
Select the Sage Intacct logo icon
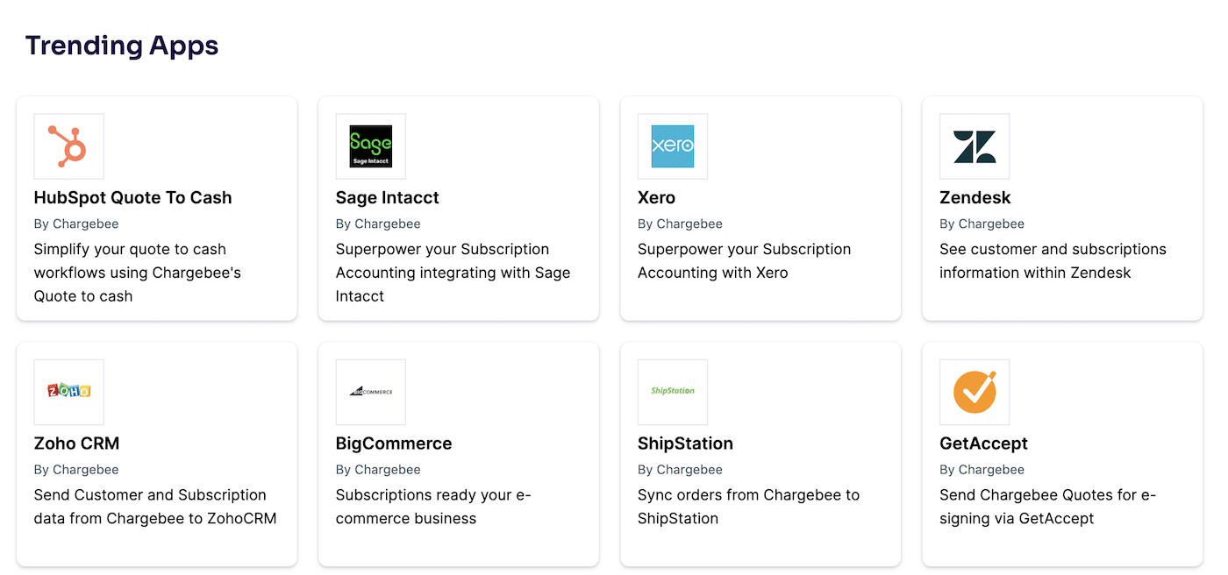pyautogui.click(x=370, y=146)
